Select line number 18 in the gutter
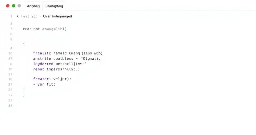The width and height of the screenshot is (256, 135). (10, 79)
